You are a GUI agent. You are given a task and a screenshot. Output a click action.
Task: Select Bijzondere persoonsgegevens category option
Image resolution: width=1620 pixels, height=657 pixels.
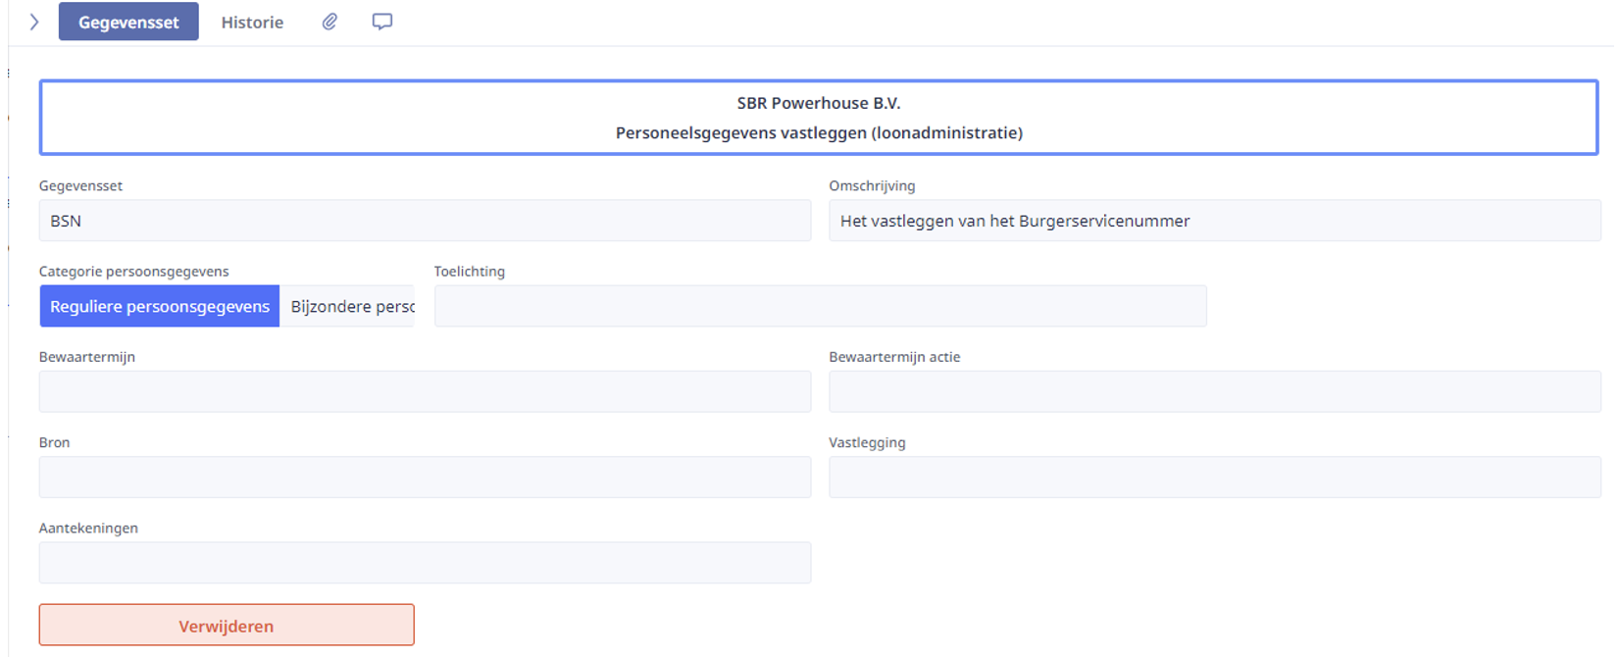coord(347,306)
